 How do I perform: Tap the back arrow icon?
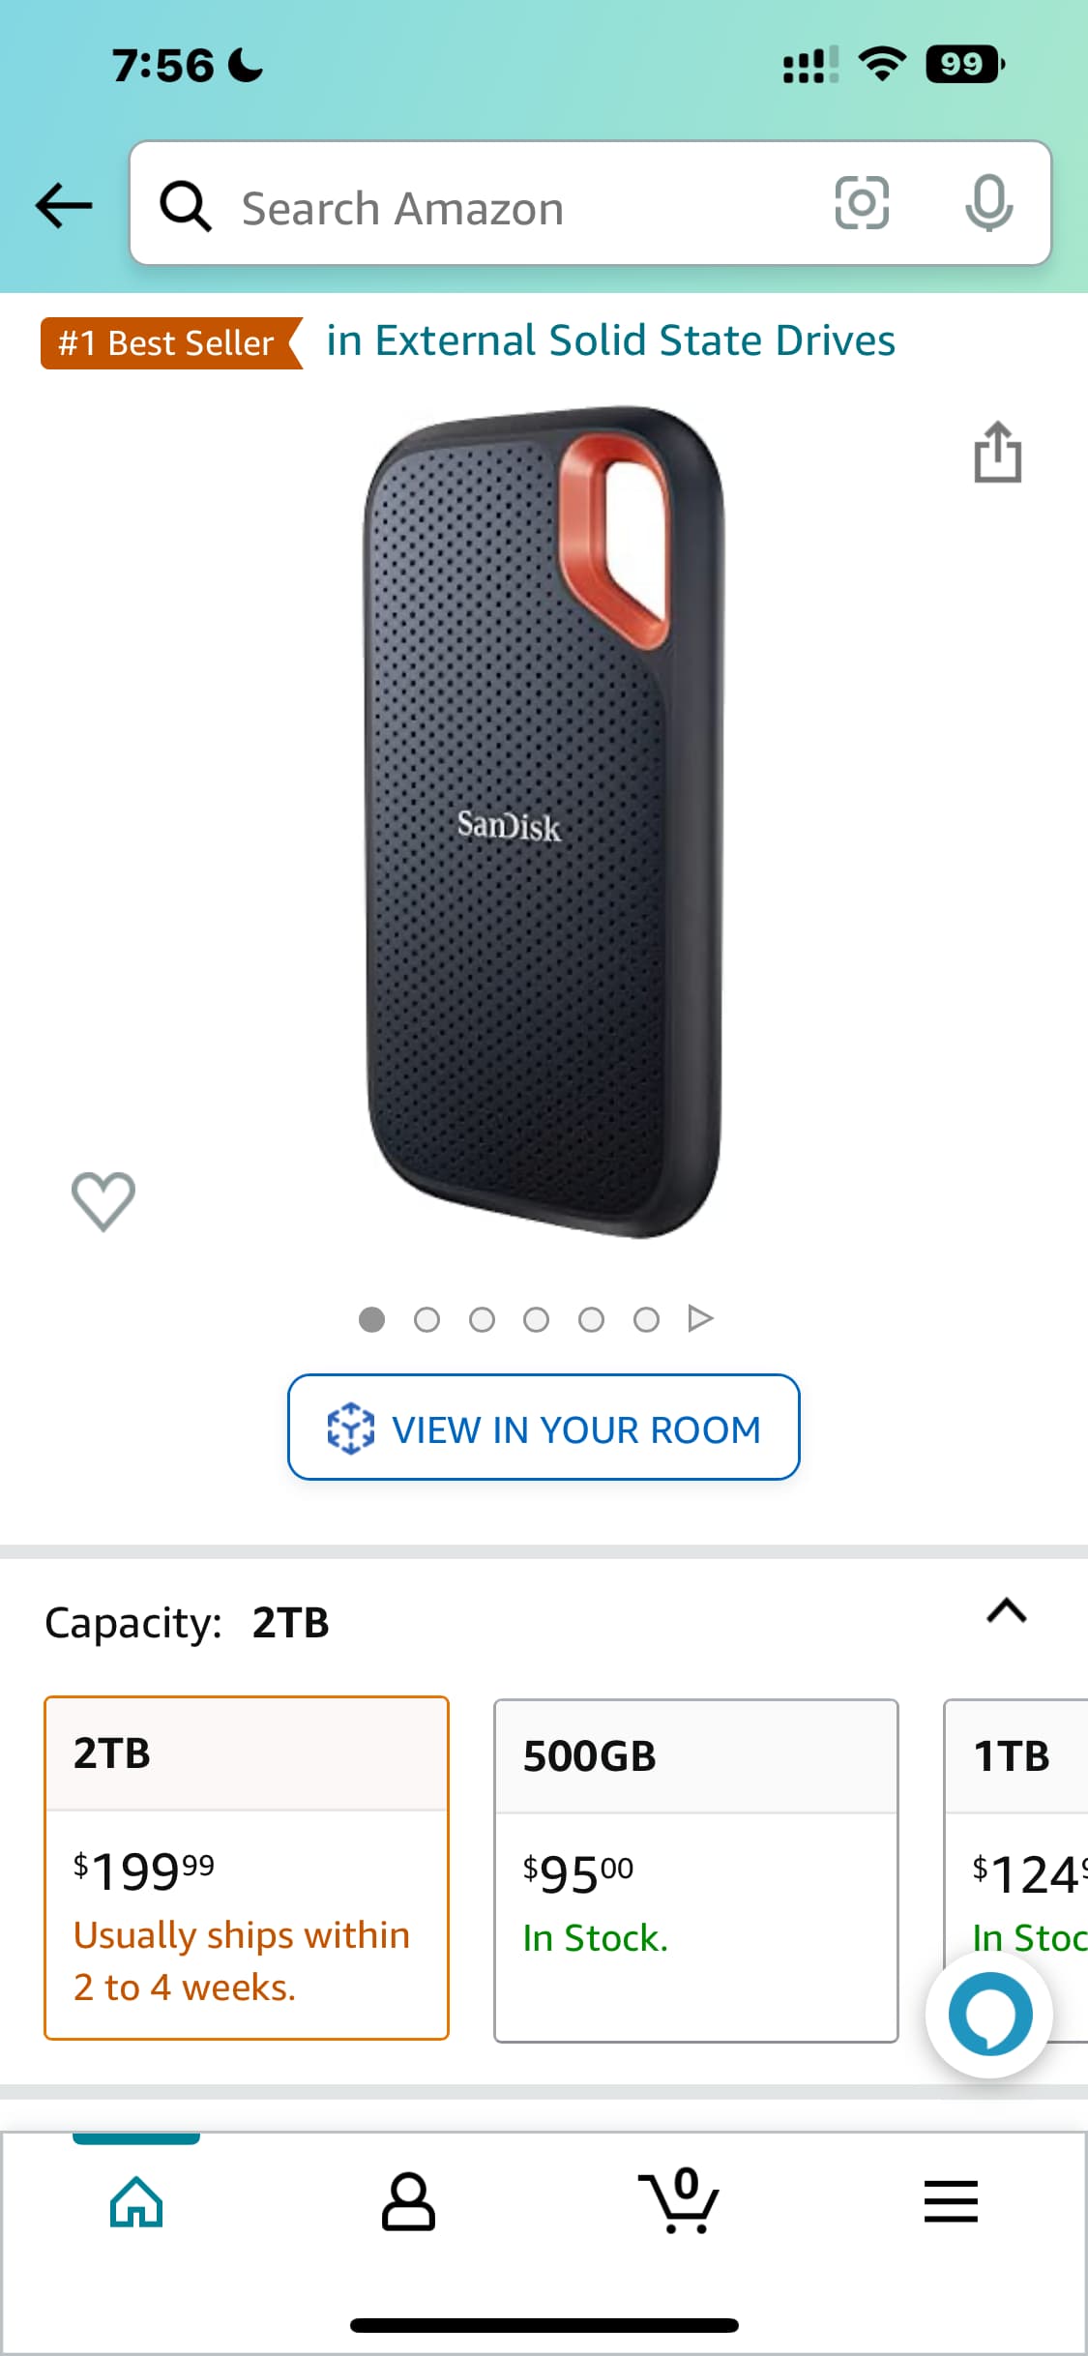click(x=64, y=205)
